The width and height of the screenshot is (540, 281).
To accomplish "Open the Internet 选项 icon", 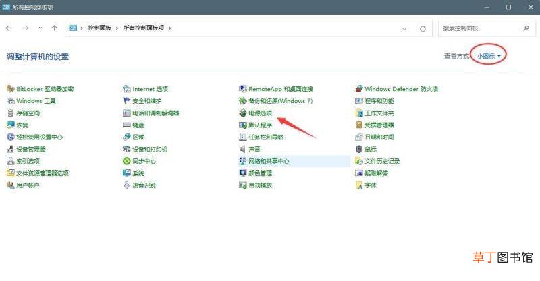I will point(127,89).
